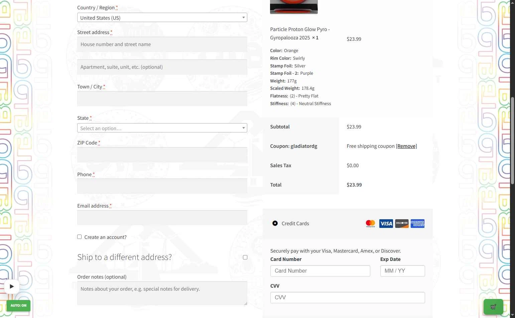Viewport: 515px width, 318px height.
Task: Open the State select dropdown
Action: 162,128
